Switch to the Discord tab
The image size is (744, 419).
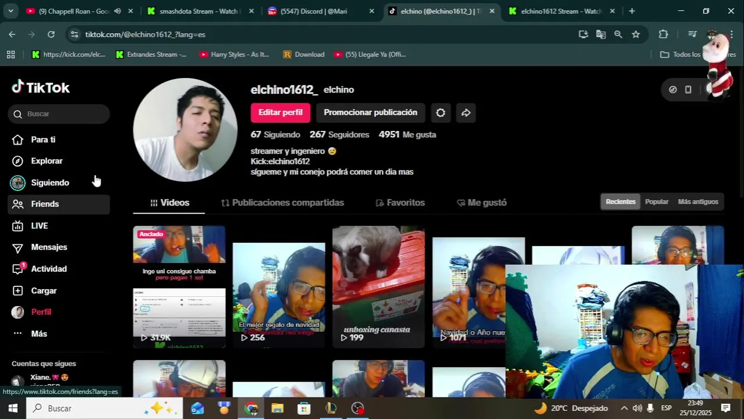click(x=313, y=11)
